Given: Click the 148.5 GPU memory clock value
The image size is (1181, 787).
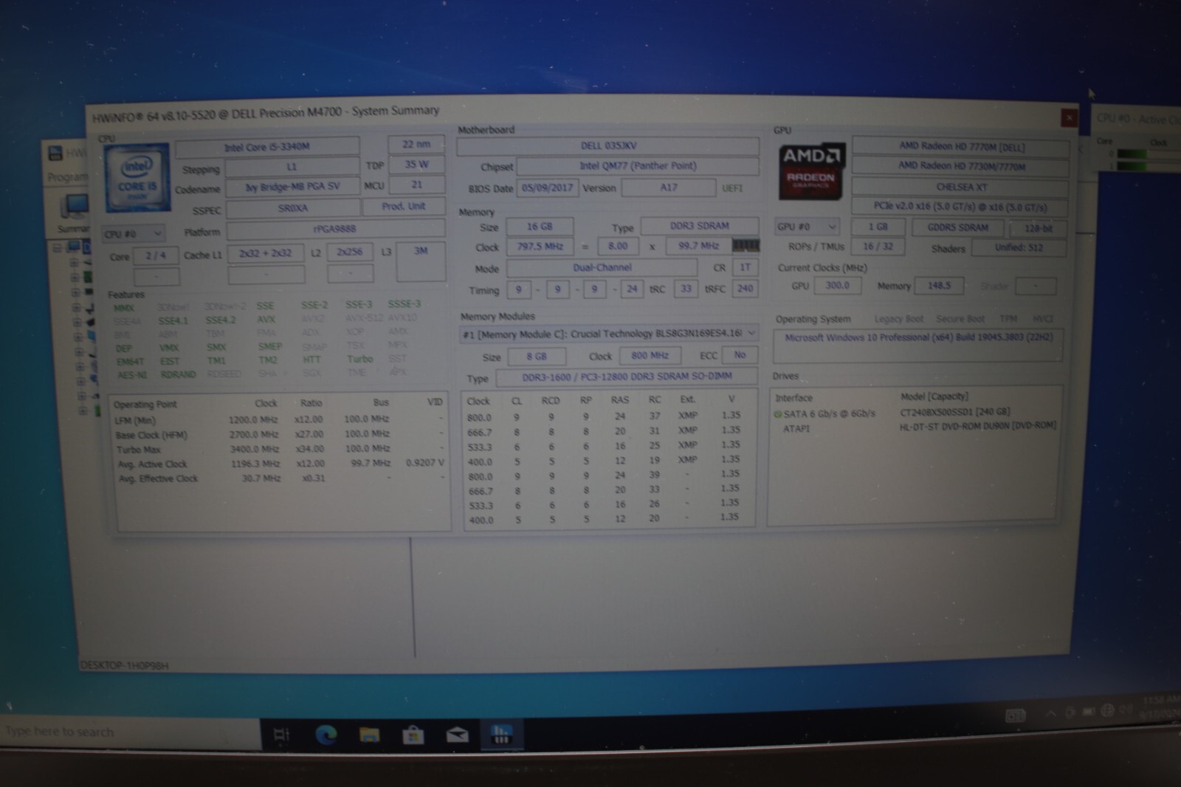Looking at the screenshot, I should [x=939, y=286].
